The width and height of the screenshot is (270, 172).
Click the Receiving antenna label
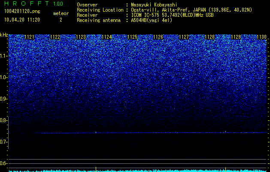tap(99, 20)
